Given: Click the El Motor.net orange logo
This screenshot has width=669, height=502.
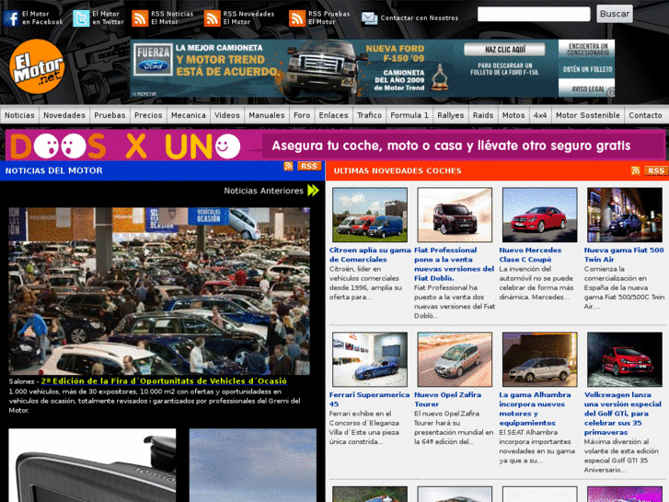Looking at the screenshot, I should (x=37, y=66).
